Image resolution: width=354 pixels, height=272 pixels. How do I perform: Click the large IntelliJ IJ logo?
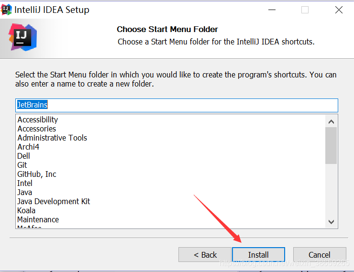[23, 37]
